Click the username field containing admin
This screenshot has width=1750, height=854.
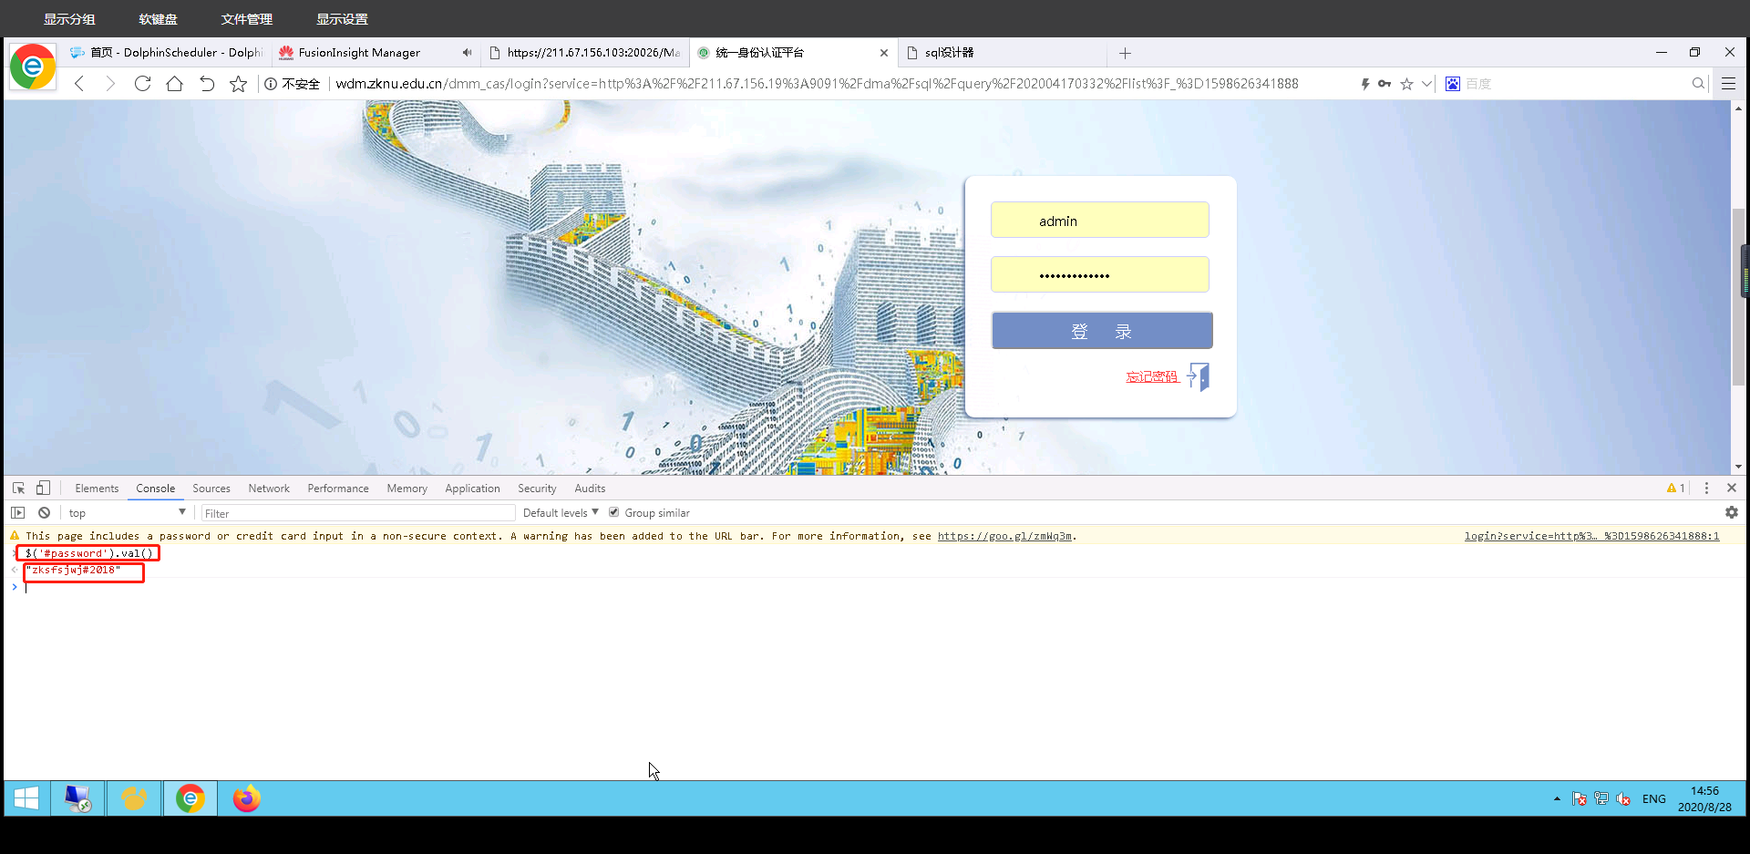click(1100, 221)
